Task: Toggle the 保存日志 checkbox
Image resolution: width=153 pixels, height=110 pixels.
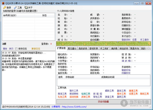Action: point(16,49)
